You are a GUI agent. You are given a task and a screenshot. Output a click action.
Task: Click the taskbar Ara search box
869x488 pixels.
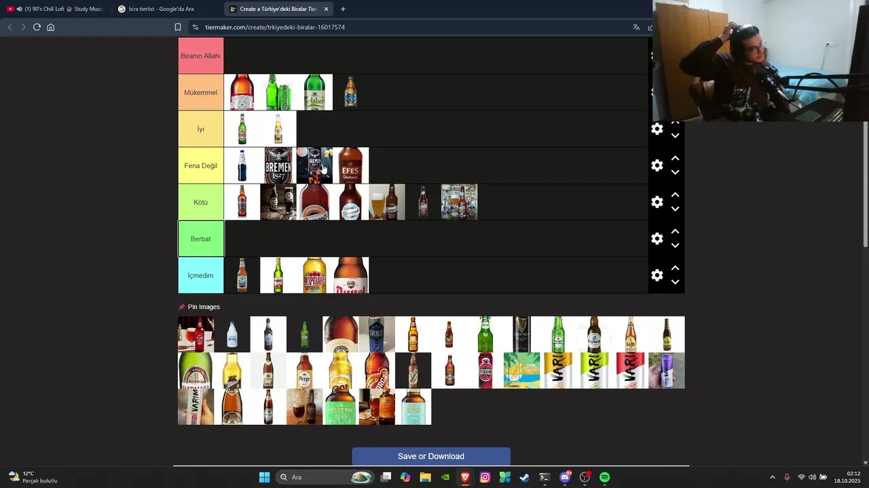tap(326, 477)
